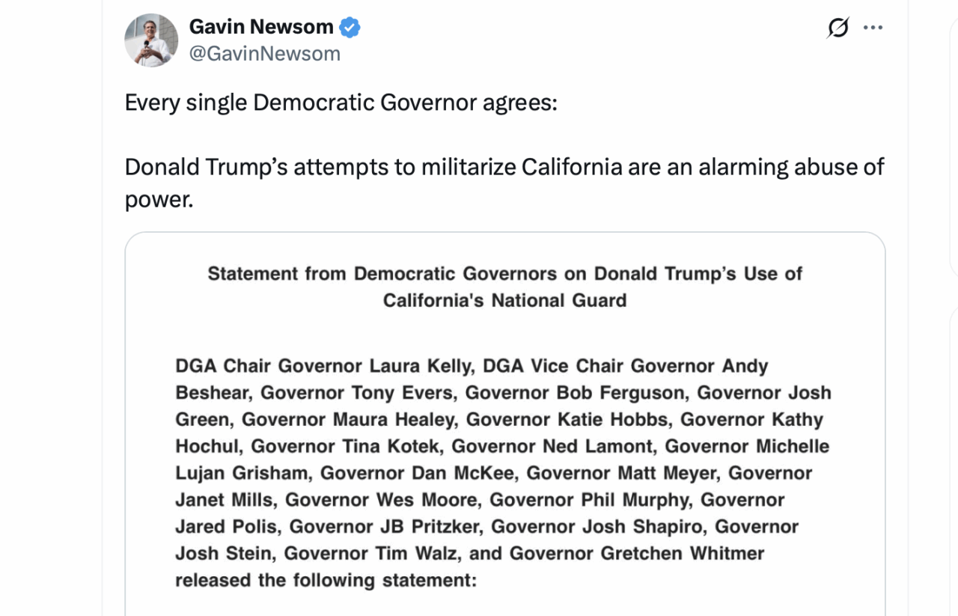The width and height of the screenshot is (958, 616).
Task: Click the Gavin Newsom display name
Action: 260,27
